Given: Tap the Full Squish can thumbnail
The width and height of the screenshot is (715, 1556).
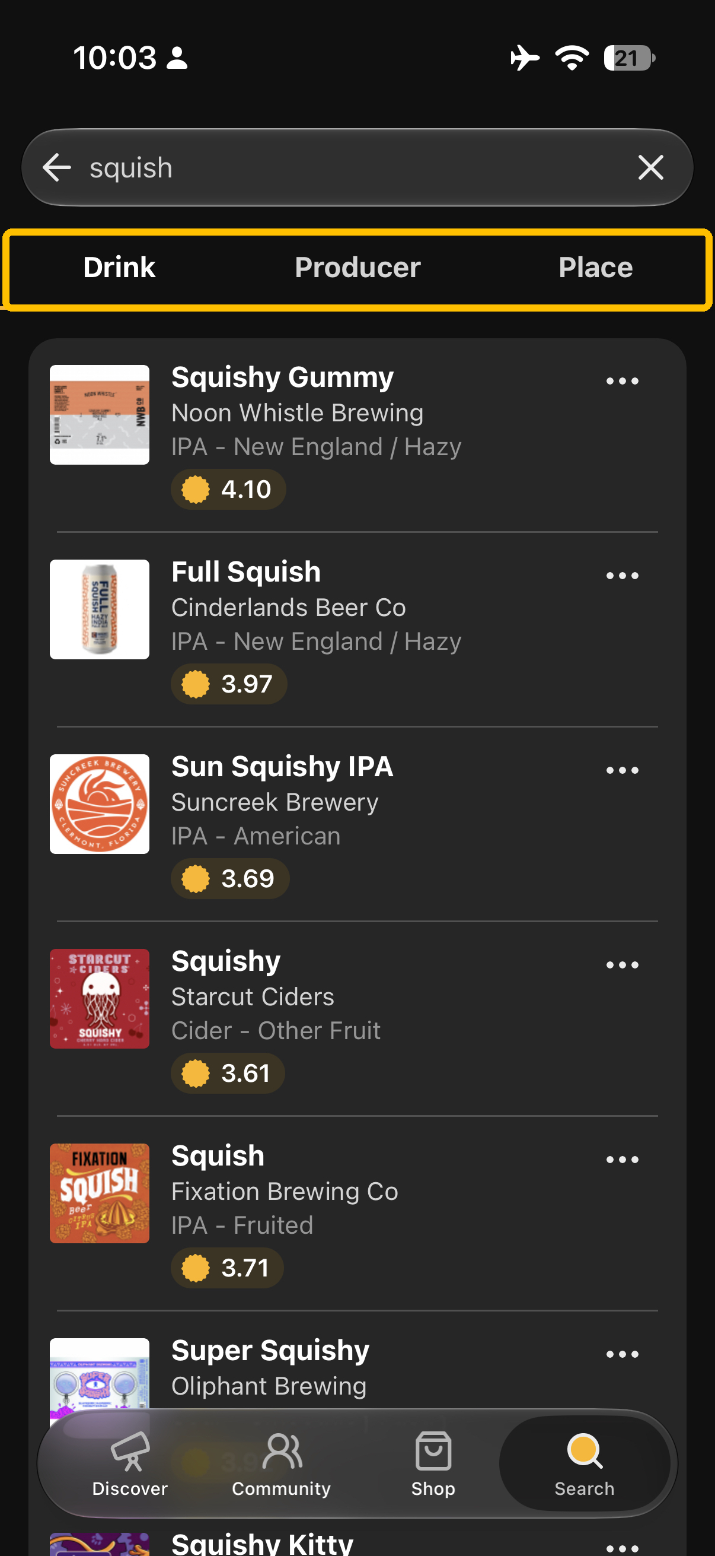Looking at the screenshot, I should (x=100, y=609).
